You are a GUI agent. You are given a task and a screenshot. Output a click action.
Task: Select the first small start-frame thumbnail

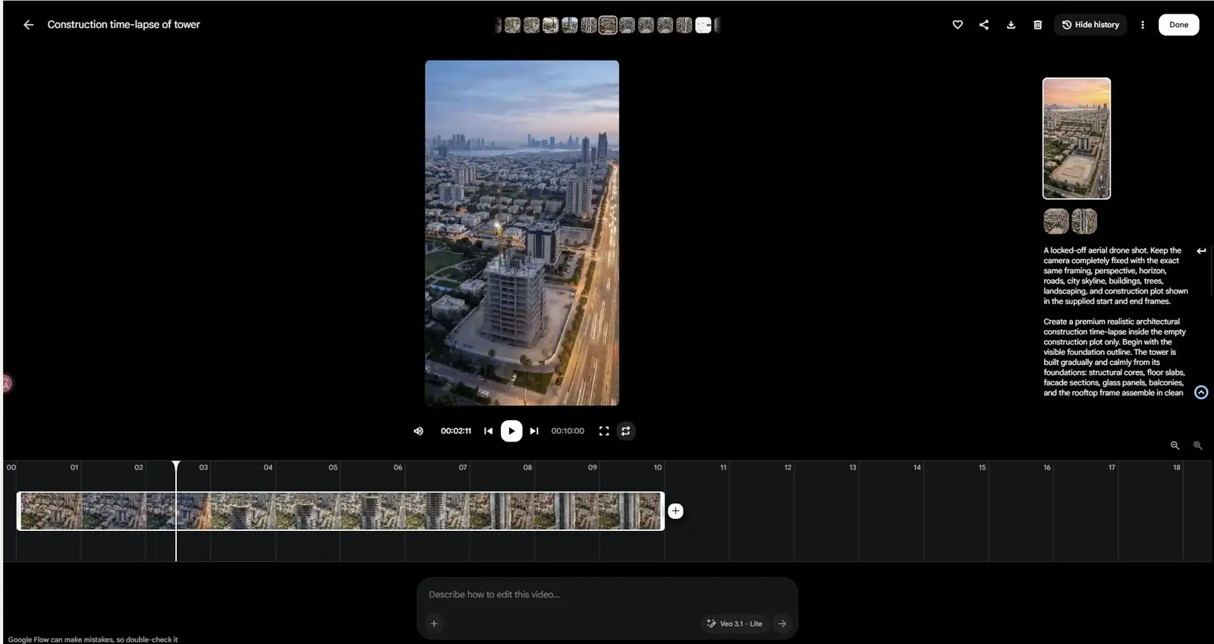[1056, 221]
